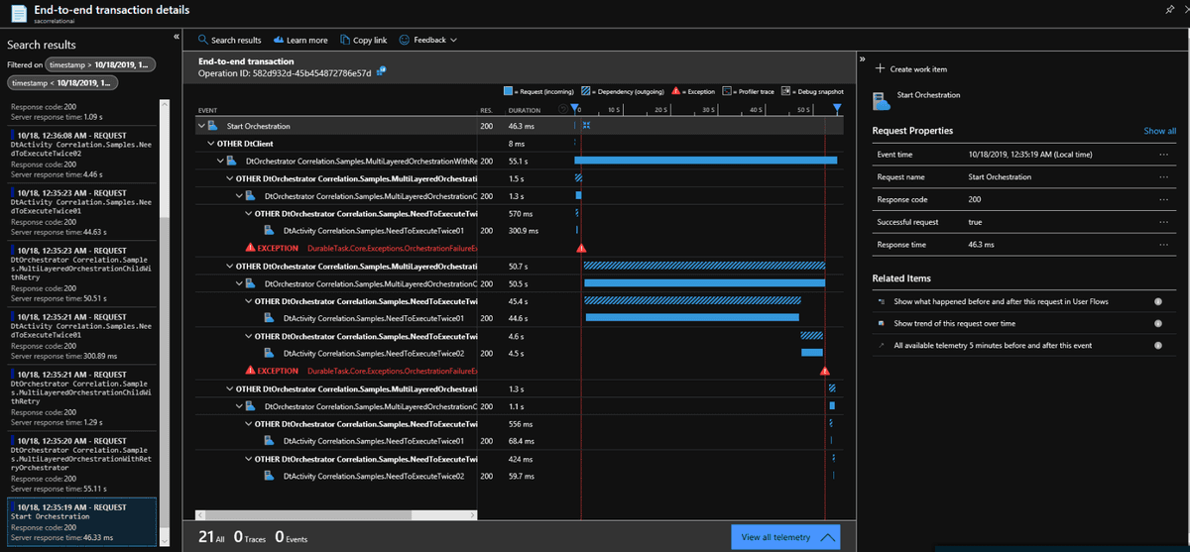Click the 44.6 s NeedToExecuteTwice01 duration bar
Screen dimensions: 1190x552
(x=692, y=318)
